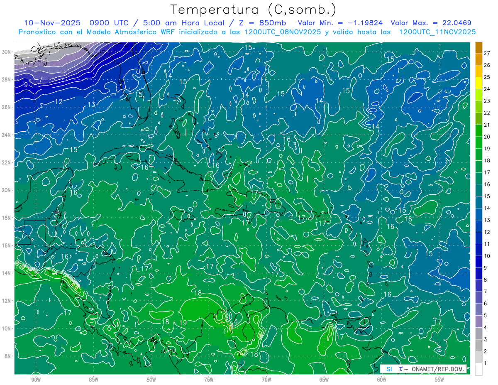Click the "5:00 am Hora Local" text
This screenshot has width=498, height=385.
(185, 23)
